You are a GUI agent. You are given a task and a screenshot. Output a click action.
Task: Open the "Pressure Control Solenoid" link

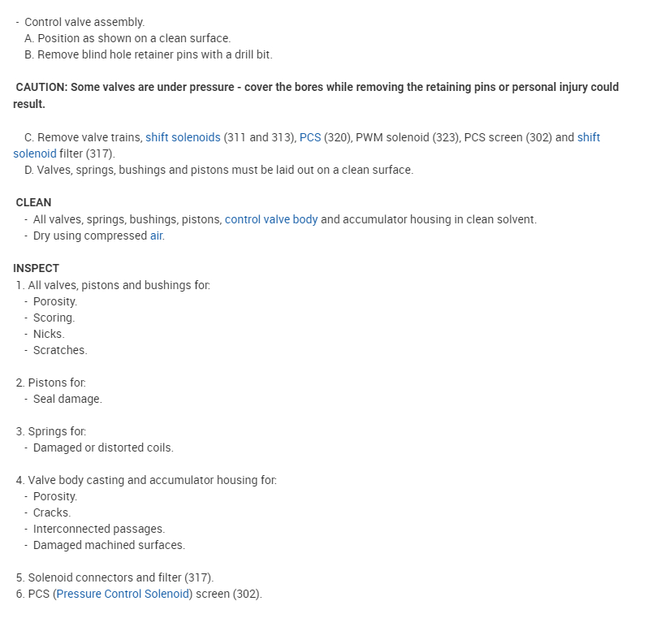pyautogui.click(x=122, y=594)
